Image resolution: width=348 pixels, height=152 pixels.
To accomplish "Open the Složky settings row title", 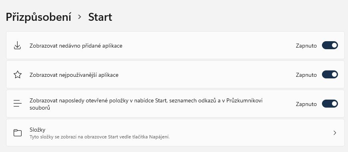I will point(38,129).
